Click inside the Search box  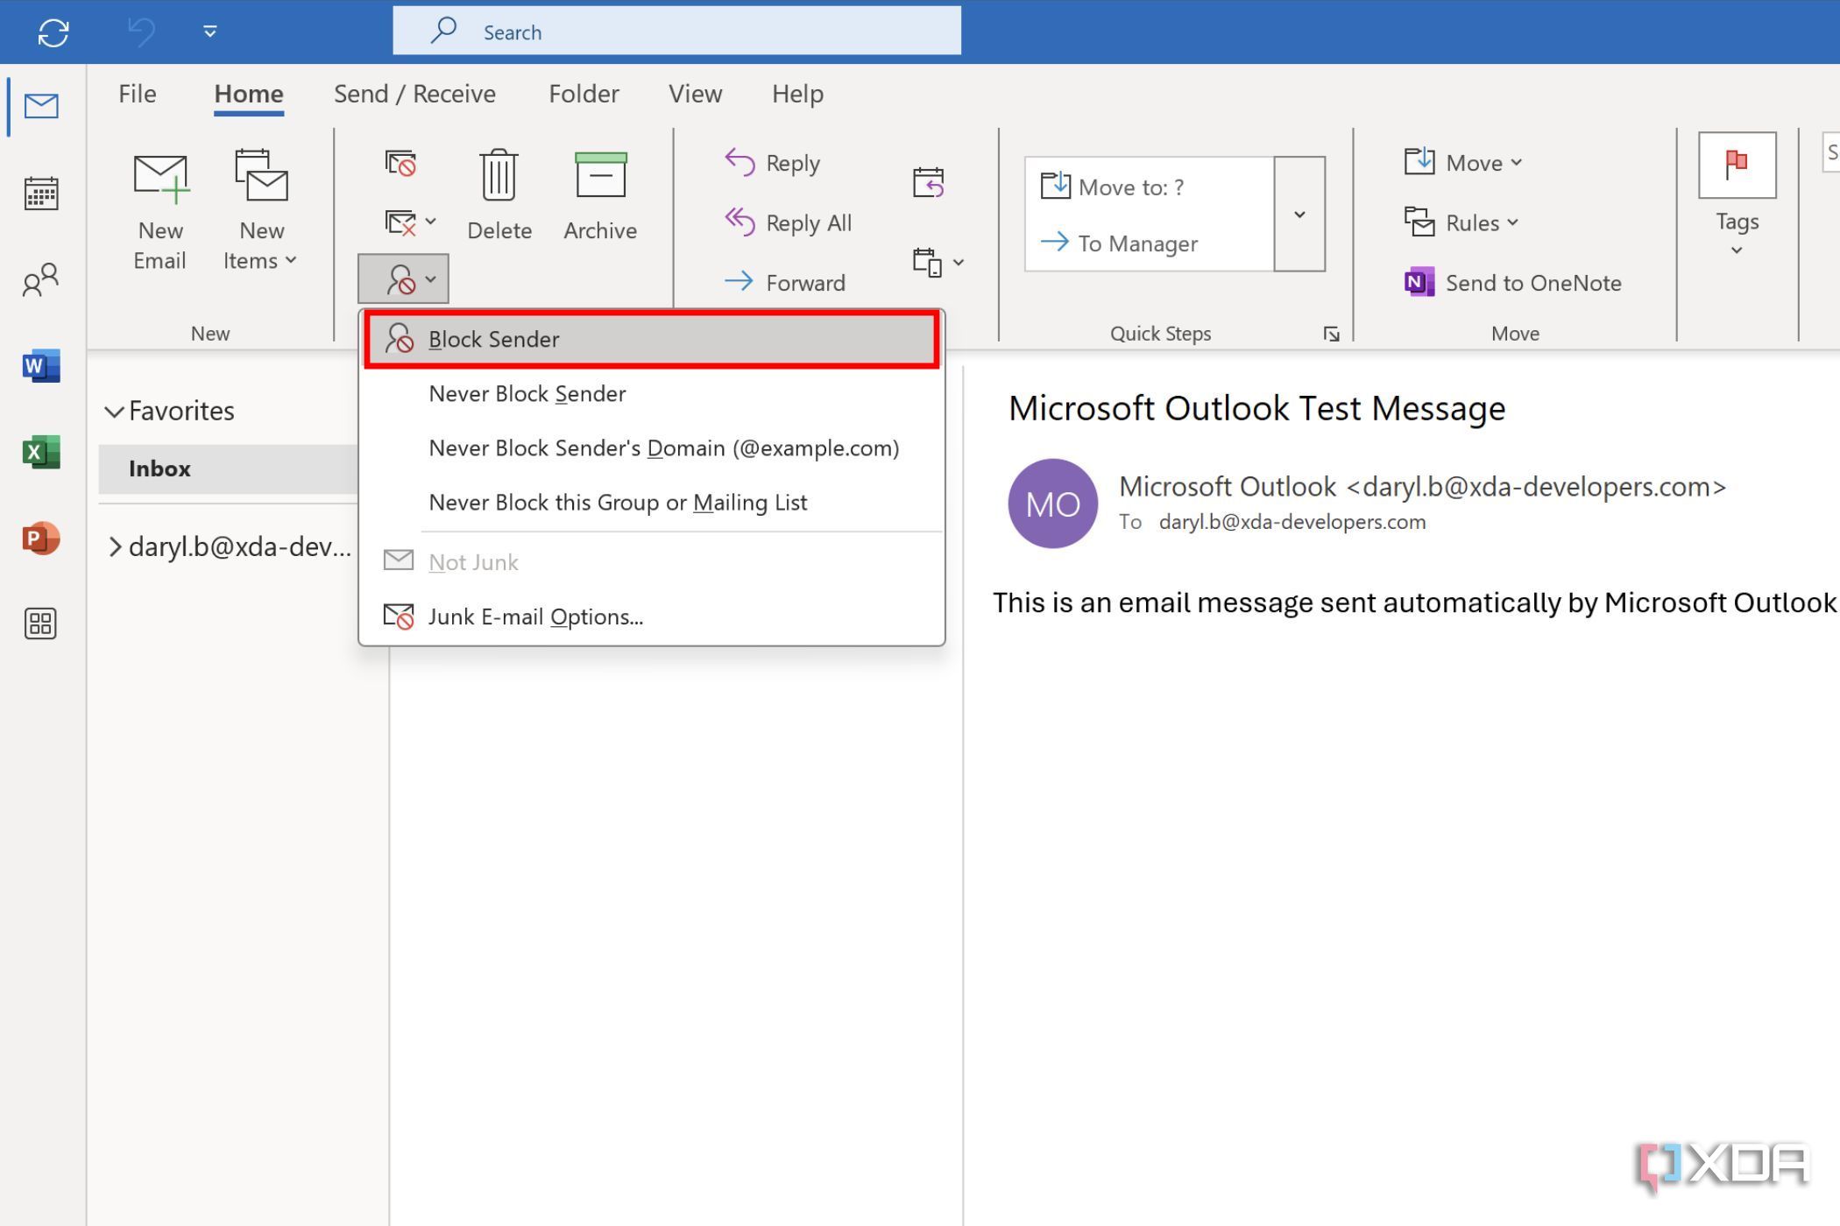point(676,31)
